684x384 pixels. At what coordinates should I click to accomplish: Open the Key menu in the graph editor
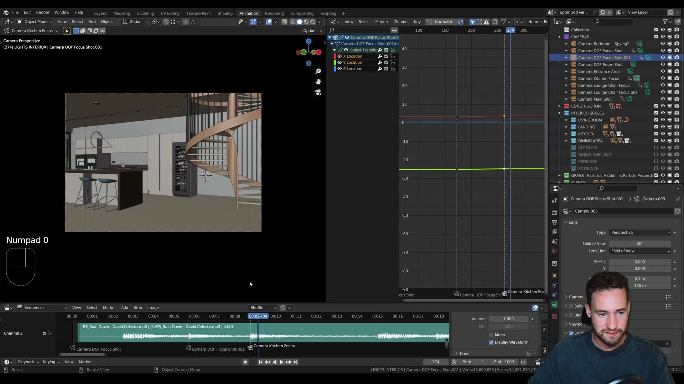pyautogui.click(x=417, y=22)
